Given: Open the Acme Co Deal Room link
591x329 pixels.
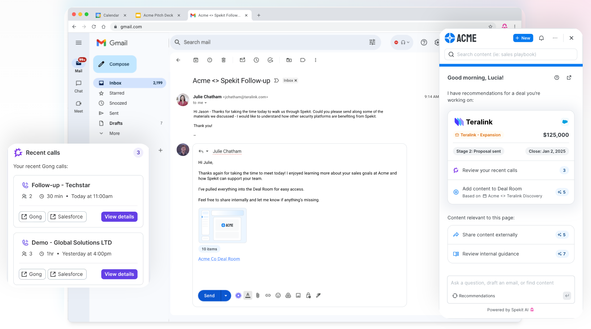Looking at the screenshot, I should point(219,259).
